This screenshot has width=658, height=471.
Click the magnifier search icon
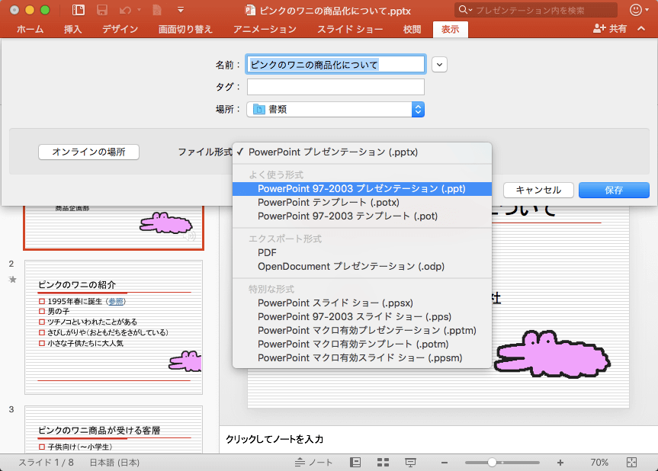pos(464,10)
